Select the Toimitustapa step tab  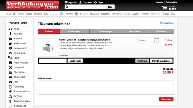pos(105,31)
